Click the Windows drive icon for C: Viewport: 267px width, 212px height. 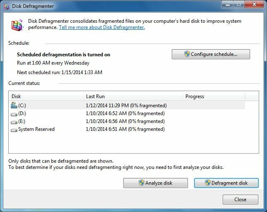tap(14, 106)
